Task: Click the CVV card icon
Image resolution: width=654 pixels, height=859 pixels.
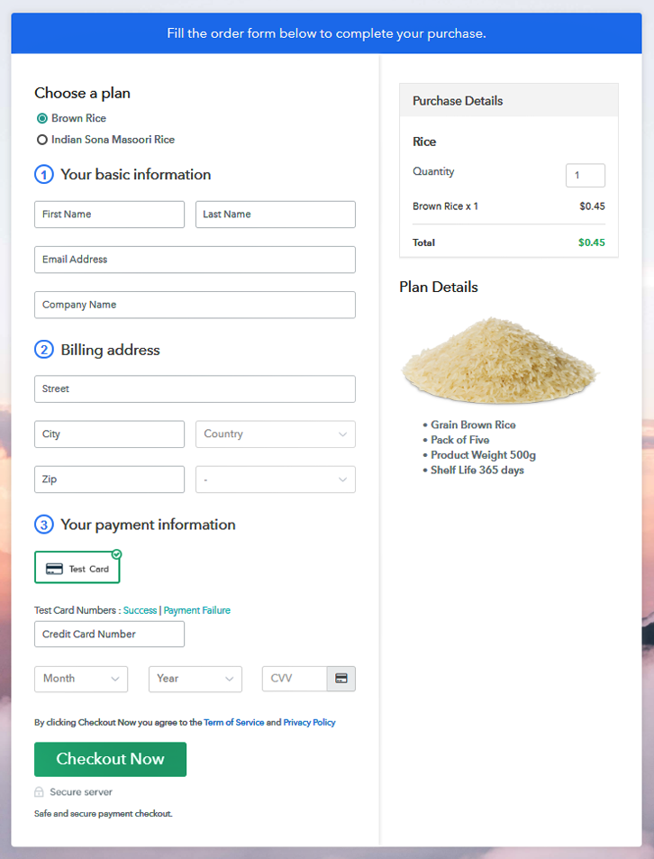Action: [341, 679]
